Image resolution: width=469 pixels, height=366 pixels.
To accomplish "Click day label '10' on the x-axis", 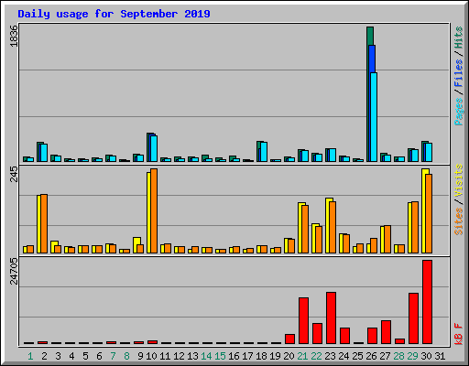I will pos(151,356).
